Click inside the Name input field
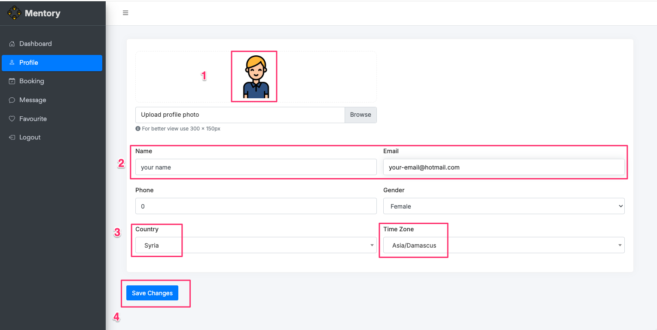This screenshot has height=330, width=657. (x=256, y=167)
